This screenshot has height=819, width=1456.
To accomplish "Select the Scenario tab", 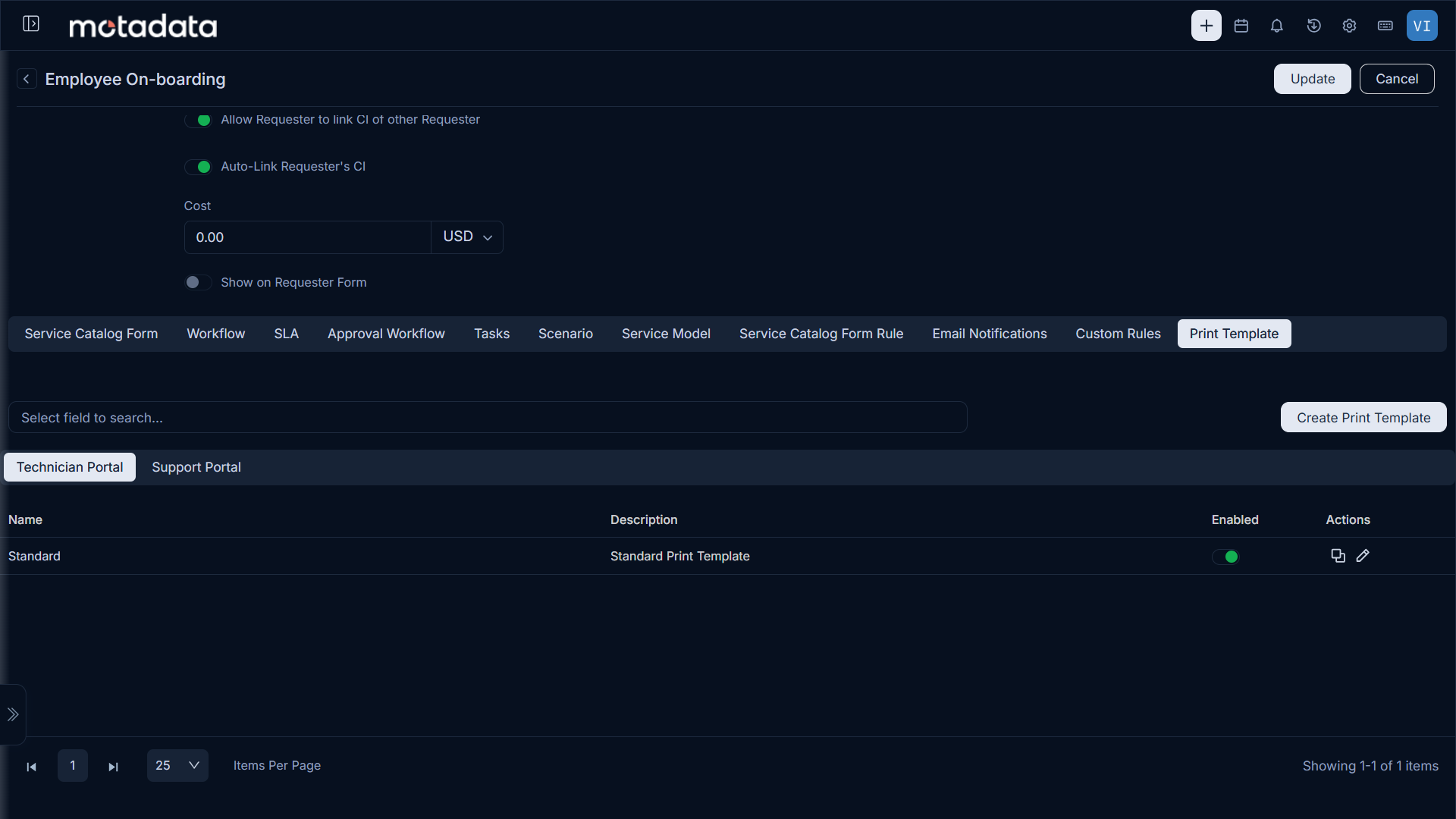I will tap(566, 334).
